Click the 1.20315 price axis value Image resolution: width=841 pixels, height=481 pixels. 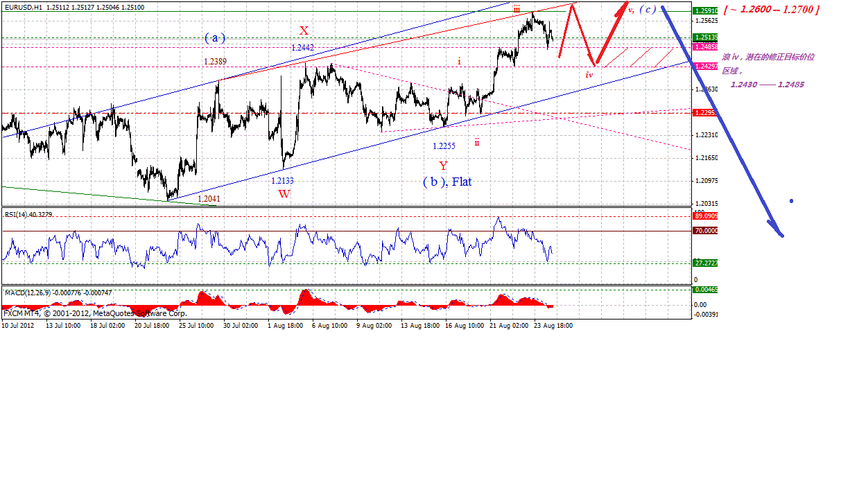(x=706, y=204)
